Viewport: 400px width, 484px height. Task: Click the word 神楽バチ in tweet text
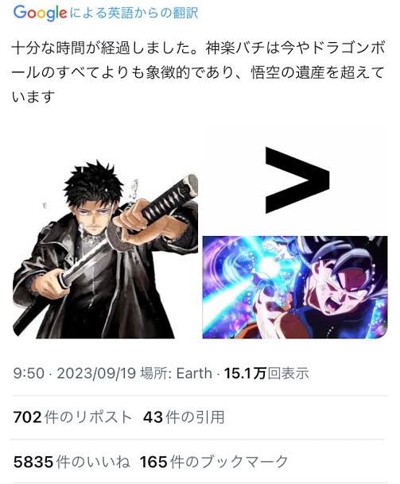point(238,48)
